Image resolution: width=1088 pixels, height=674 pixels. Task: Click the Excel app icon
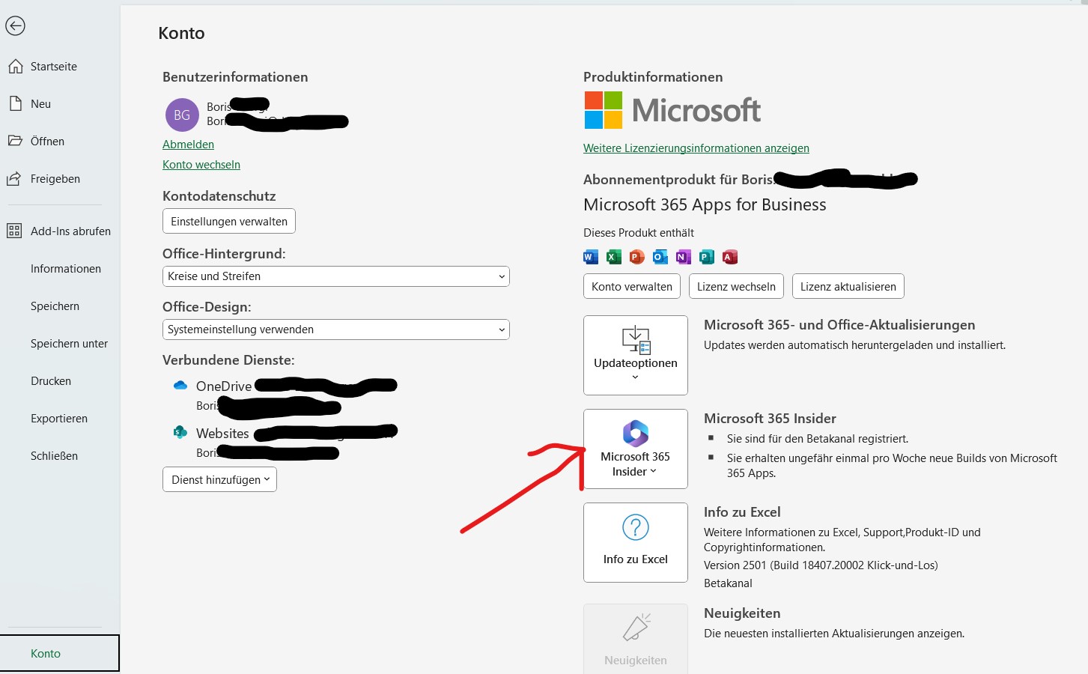tap(613, 257)
